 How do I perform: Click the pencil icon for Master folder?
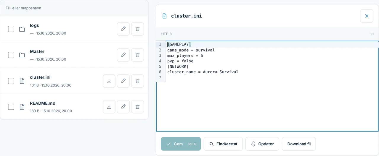point(123,55)
